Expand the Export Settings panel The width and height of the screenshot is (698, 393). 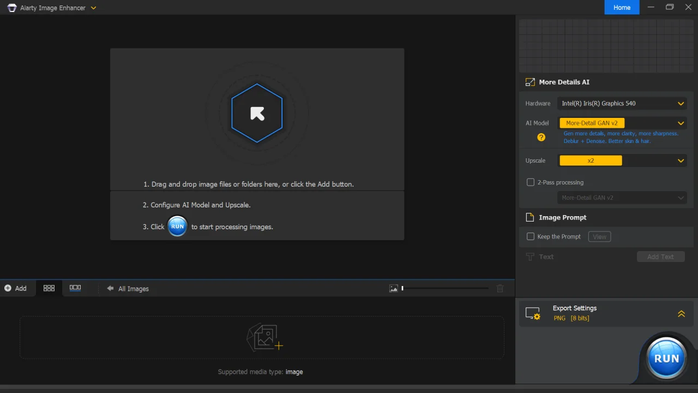click(681, 313)
